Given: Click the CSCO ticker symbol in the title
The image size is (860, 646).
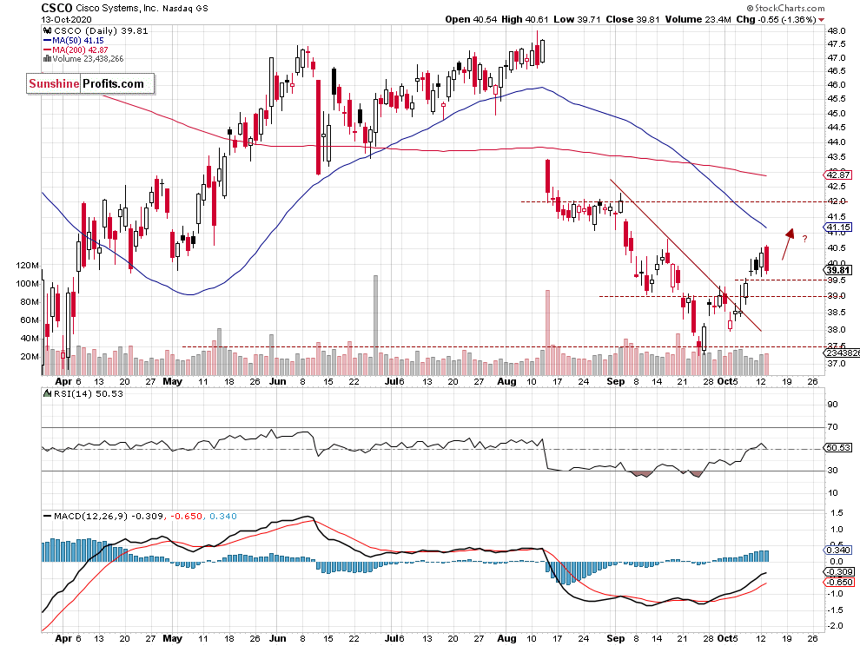Looking at the screenshot, I should coord(57,8).
